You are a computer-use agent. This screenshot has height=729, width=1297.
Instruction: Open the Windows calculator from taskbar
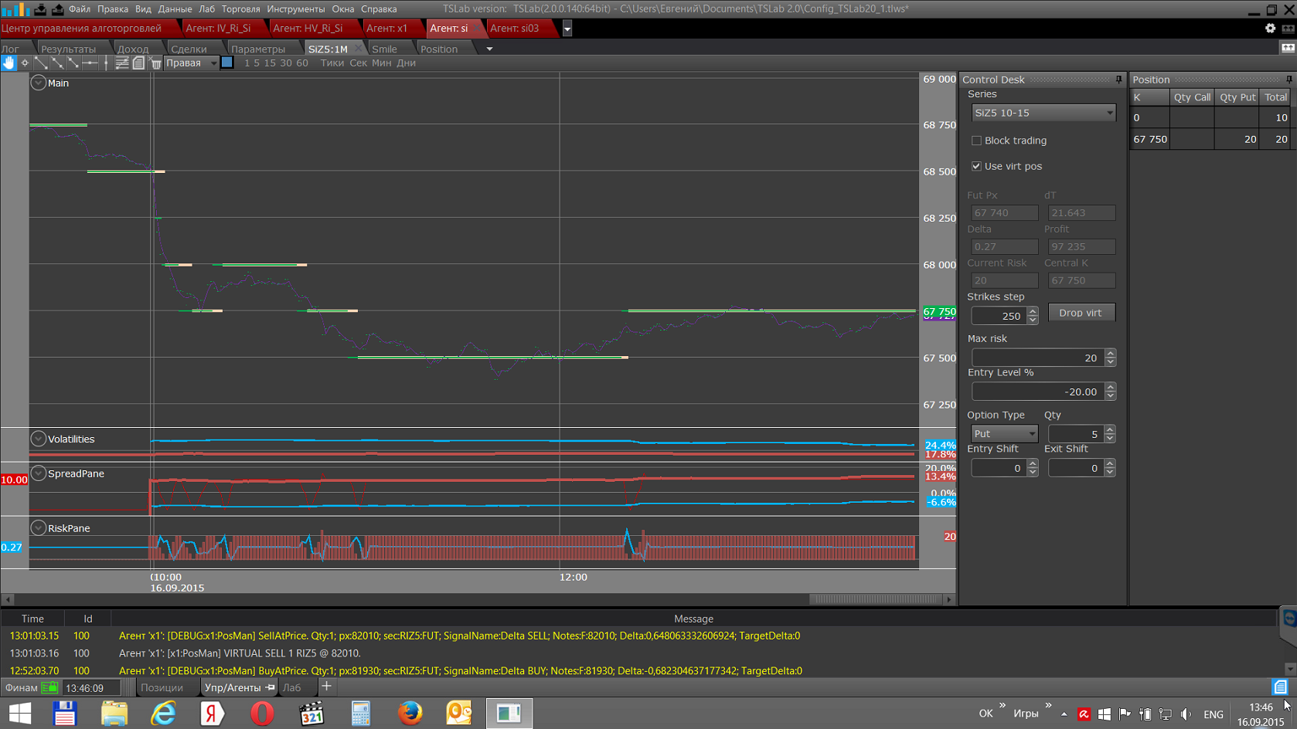point(361,713)
